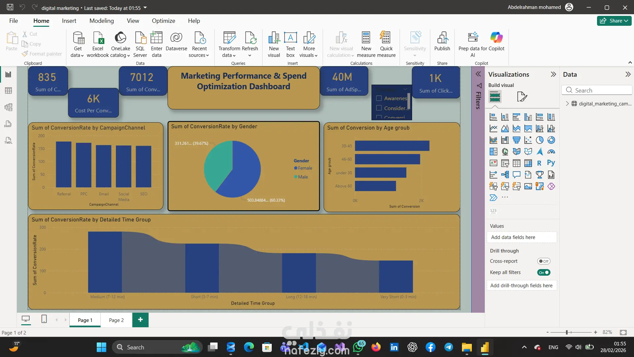Choose the Funnel visual icon
This screenshot has width=634, height=357.
516,140
